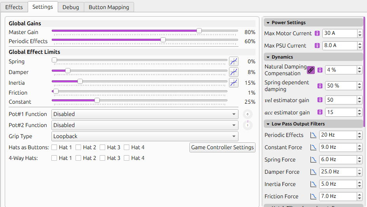Switch to the Effects tab
The height and width of the screenshot is (207, 367).
(14, 7)
